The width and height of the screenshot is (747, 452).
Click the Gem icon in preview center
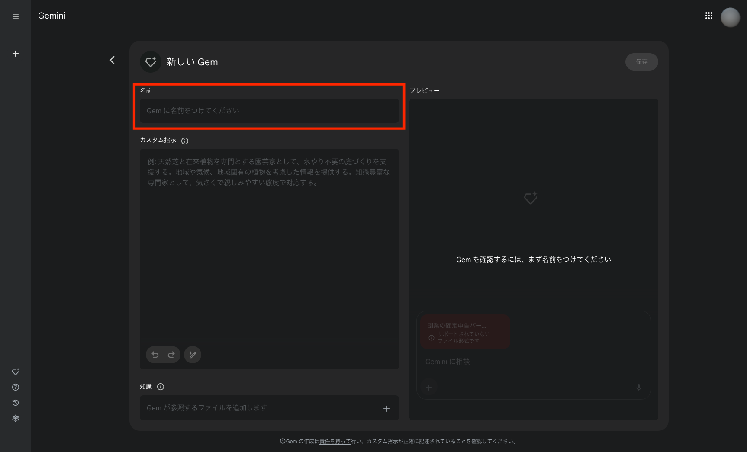click(531, 198)
